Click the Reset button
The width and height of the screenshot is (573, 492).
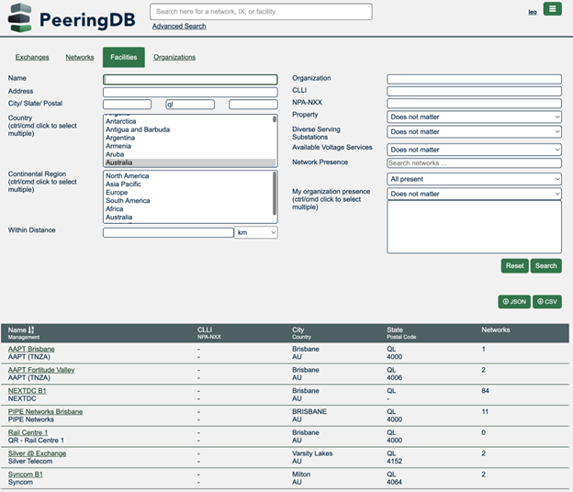[514, 266]
